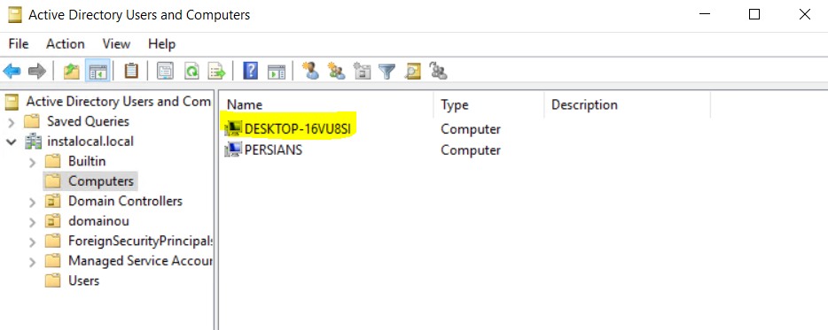The width and height of the screenshot is (828, 330).
Task: Select the DESKTOP-16VU8SI computer entry
Action: (290, 129)
